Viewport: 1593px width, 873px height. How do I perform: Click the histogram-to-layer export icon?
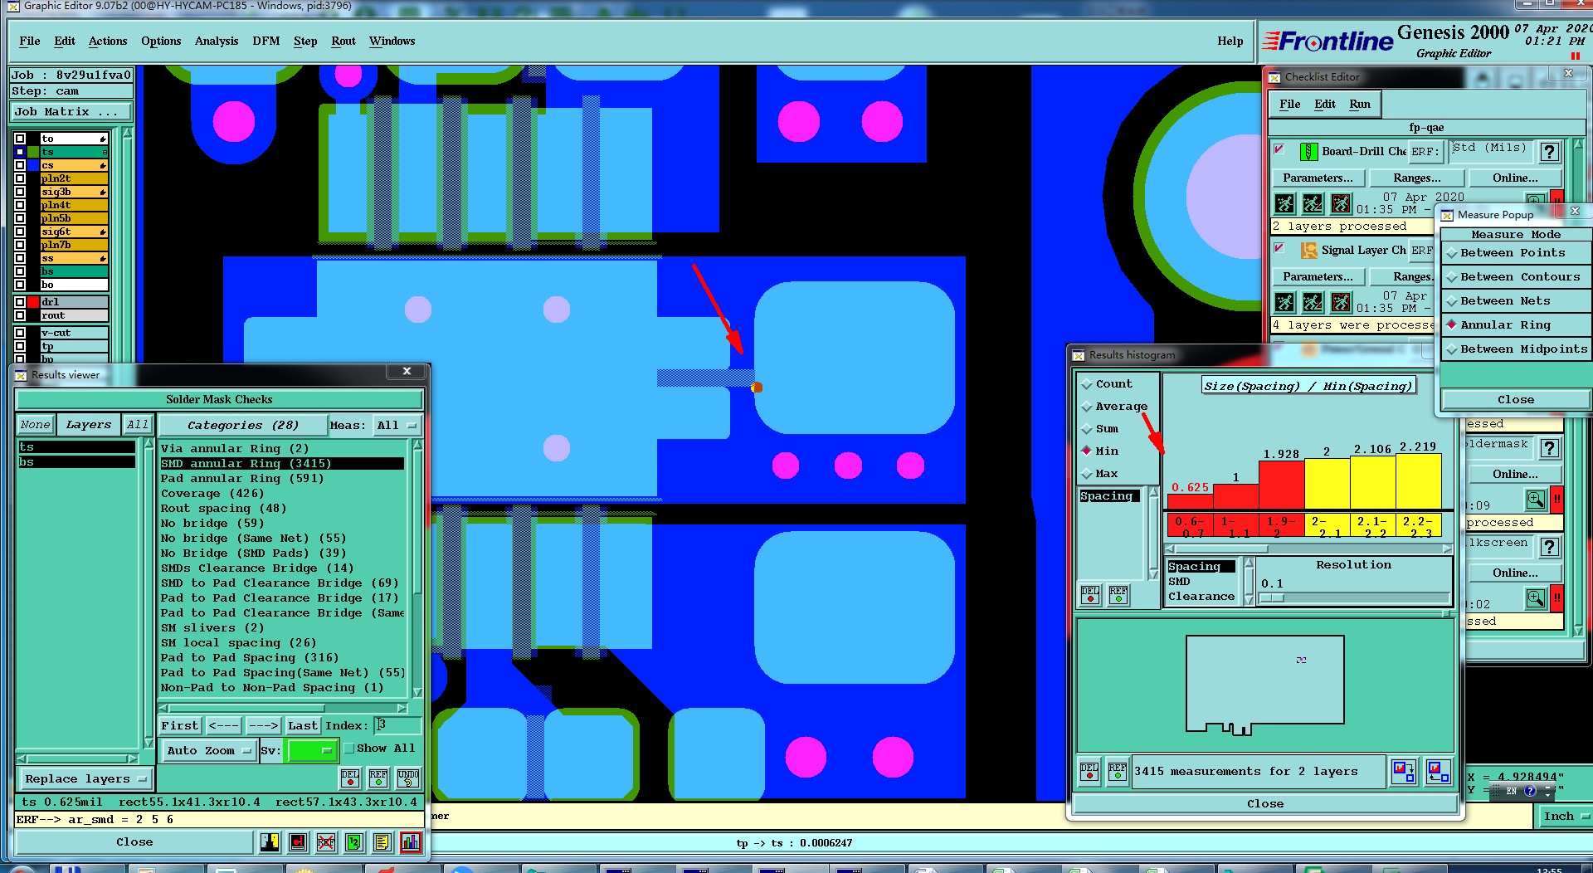(1404, 772)
